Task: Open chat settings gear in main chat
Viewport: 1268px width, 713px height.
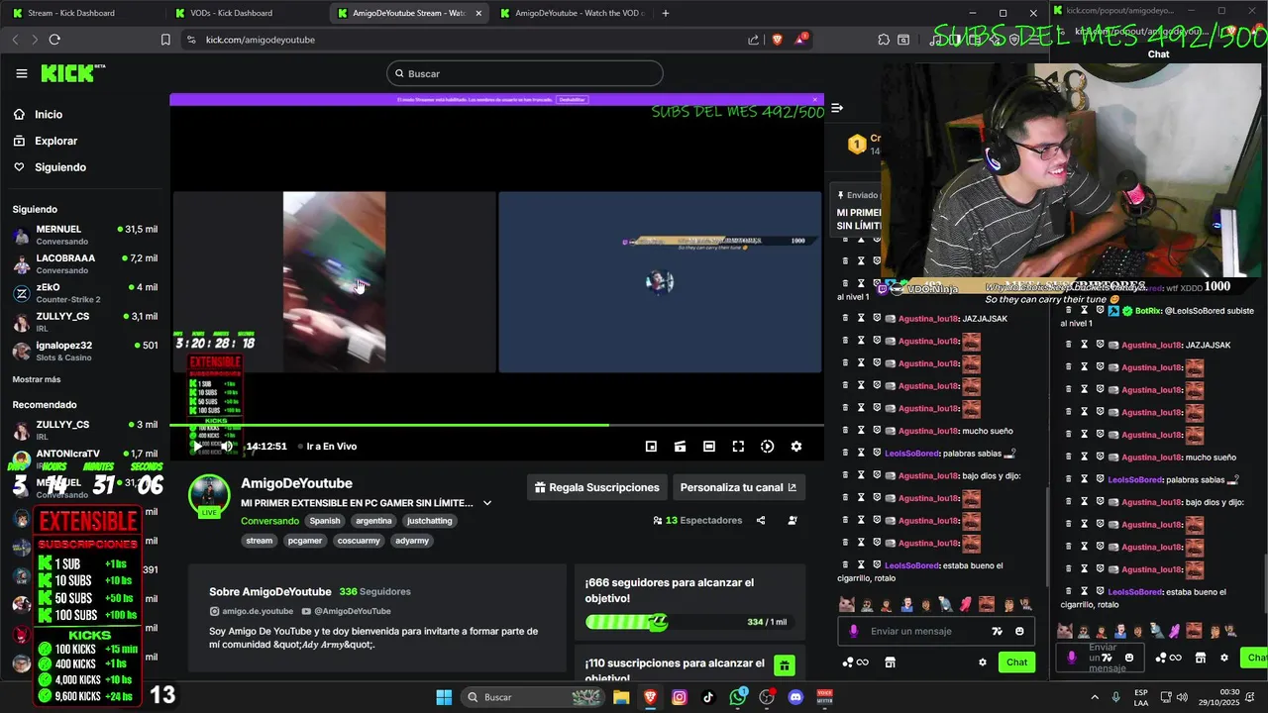Action: (983, 662)
